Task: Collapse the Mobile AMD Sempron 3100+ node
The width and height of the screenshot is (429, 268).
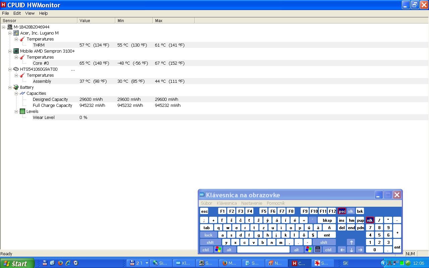Action: [10, 51]
